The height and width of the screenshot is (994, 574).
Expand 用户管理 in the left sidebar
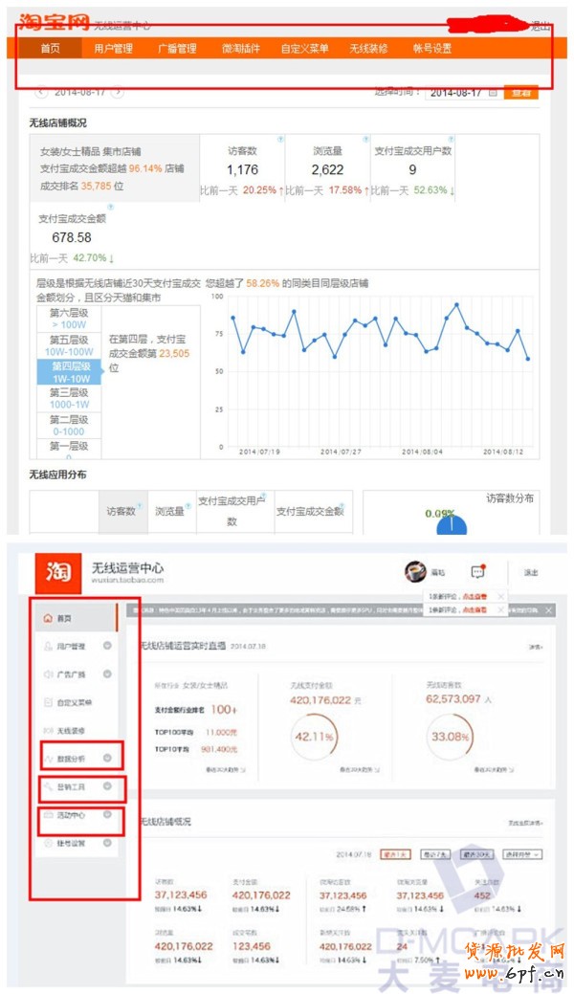(x=107, y=647)
